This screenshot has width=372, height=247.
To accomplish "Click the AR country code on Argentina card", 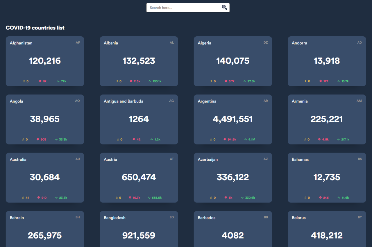I will click(266, 101).
